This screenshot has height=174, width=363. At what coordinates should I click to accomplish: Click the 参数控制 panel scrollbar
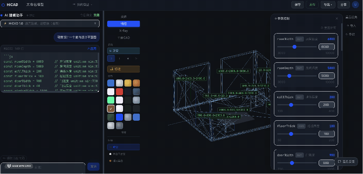(342, 37)
